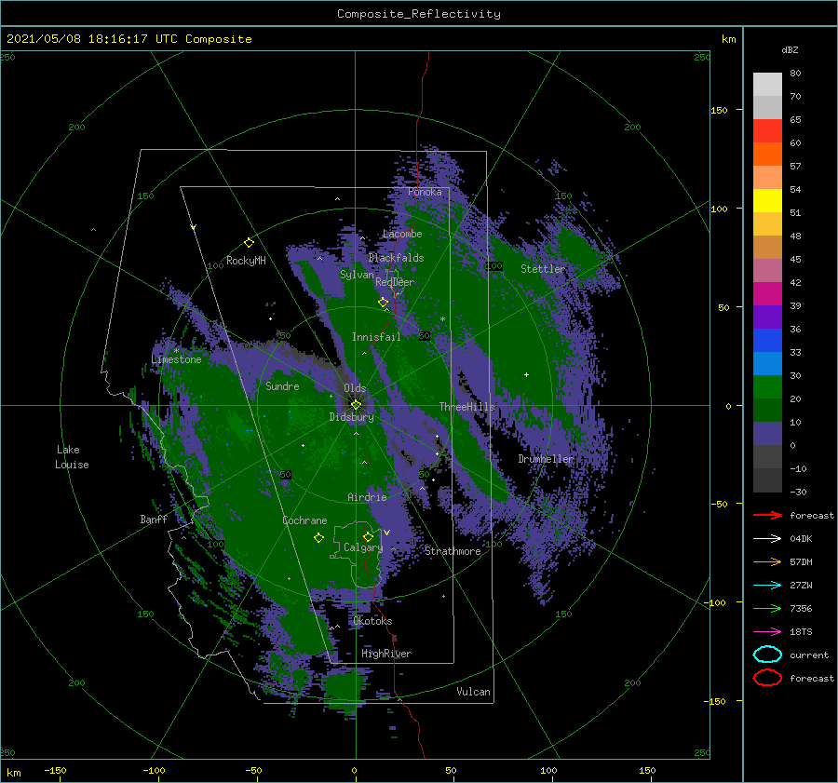Screen dimensions: 838x783
Task: Click the dBZ legend heading
Action: click(790, 49)
